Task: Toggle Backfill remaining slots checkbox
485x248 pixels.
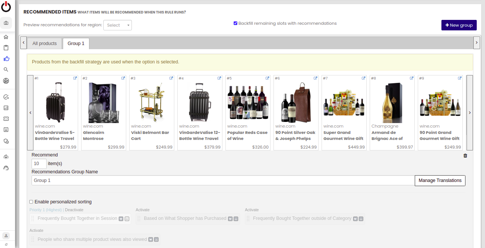Action: 236,23
